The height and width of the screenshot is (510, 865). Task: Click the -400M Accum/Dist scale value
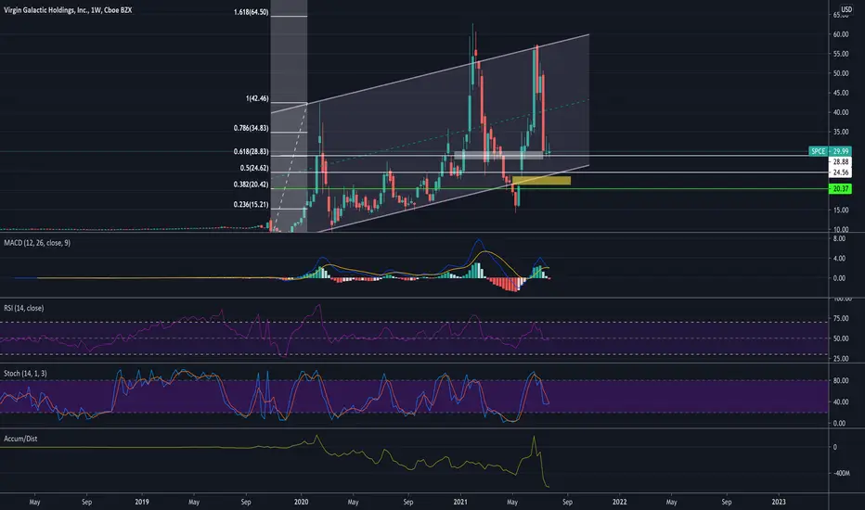841,473
